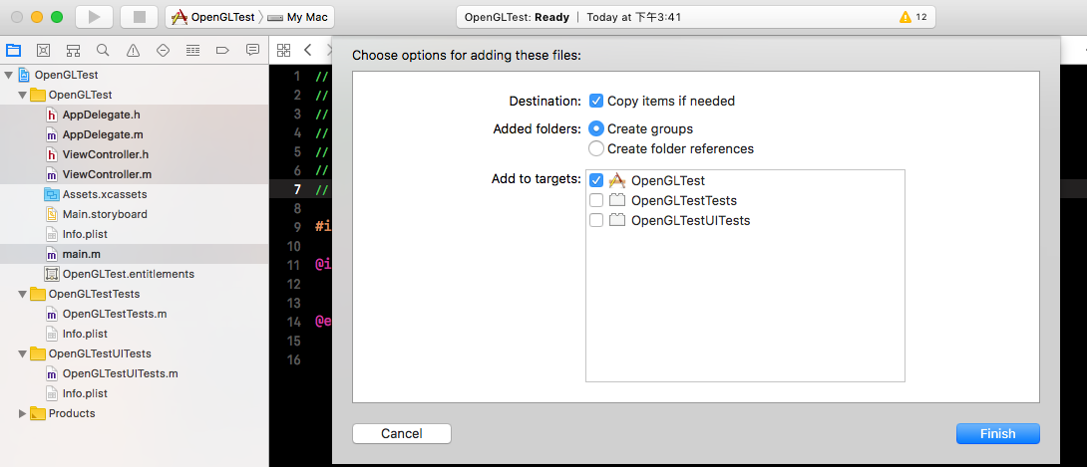Select OpenGLTest scheme in the toolbar

coord(213,17)
